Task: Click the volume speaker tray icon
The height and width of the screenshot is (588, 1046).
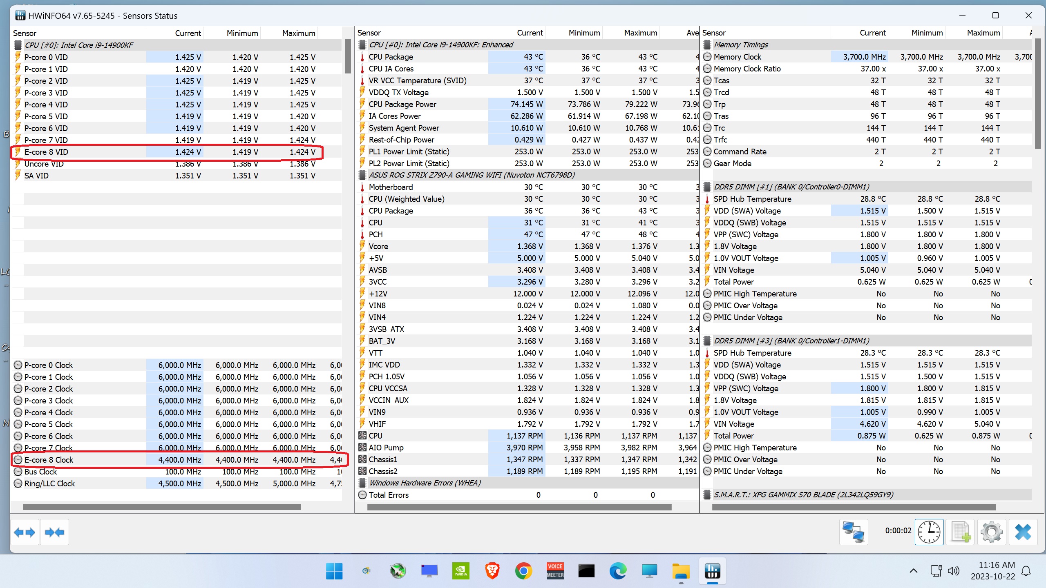Action: 953,570
